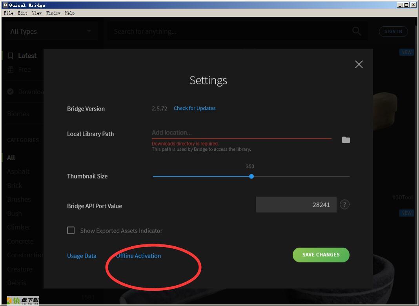Open the Usage Data link
The width and height of the screenshot is (419, 306).
(82, 256)
